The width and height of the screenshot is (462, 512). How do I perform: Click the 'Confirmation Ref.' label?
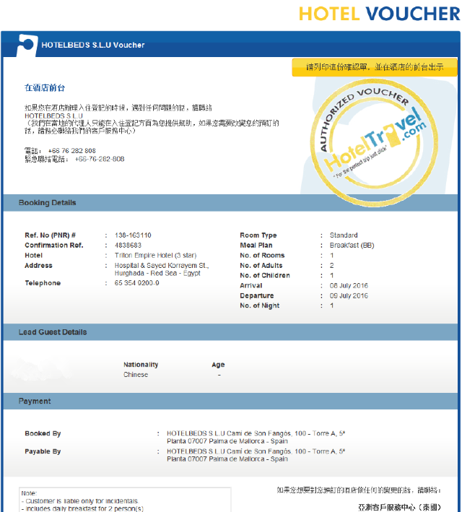[x=54, y=246]
